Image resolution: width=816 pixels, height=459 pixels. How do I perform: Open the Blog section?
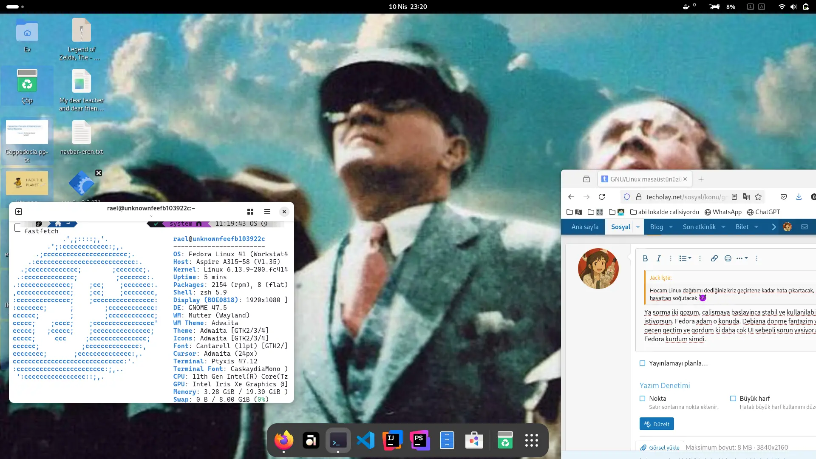(x=657, y=227)
